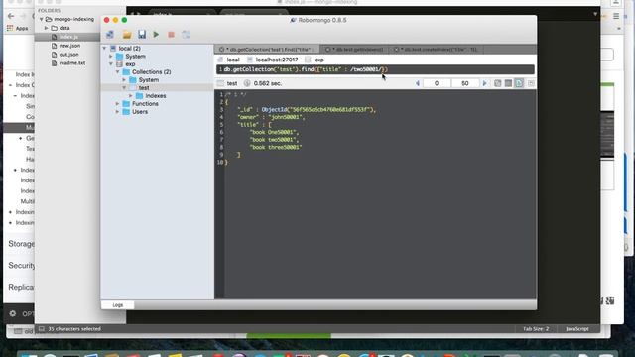Expand the System folder under Collections

click(x=124, y=80)
